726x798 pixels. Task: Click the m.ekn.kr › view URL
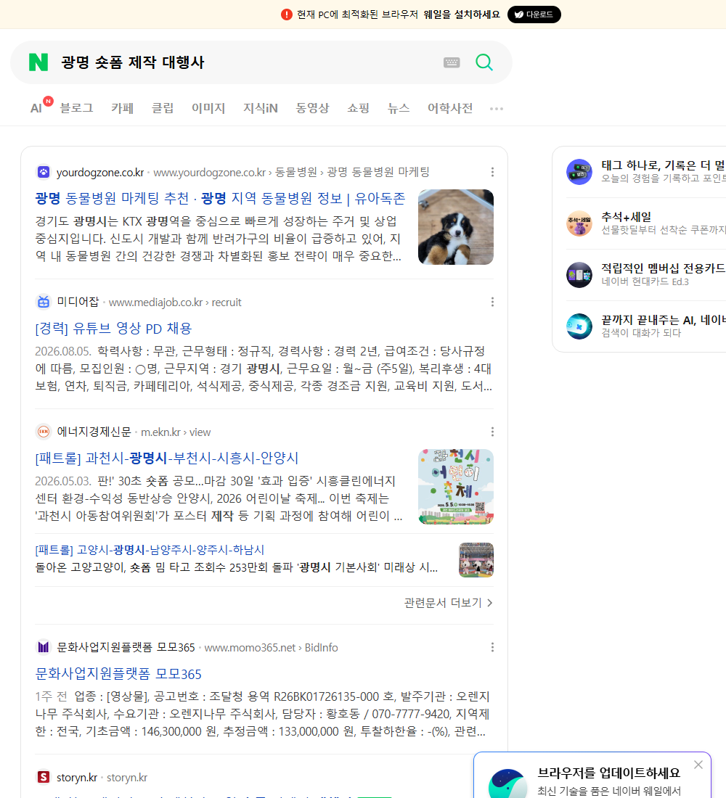coord(176,432)
